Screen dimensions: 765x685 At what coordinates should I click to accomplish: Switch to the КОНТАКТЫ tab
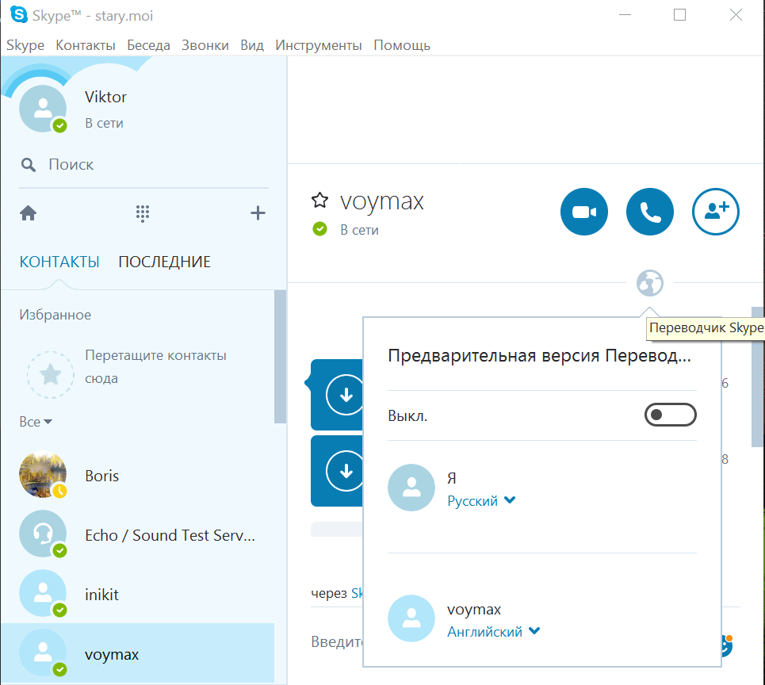(x=59, y=262)
